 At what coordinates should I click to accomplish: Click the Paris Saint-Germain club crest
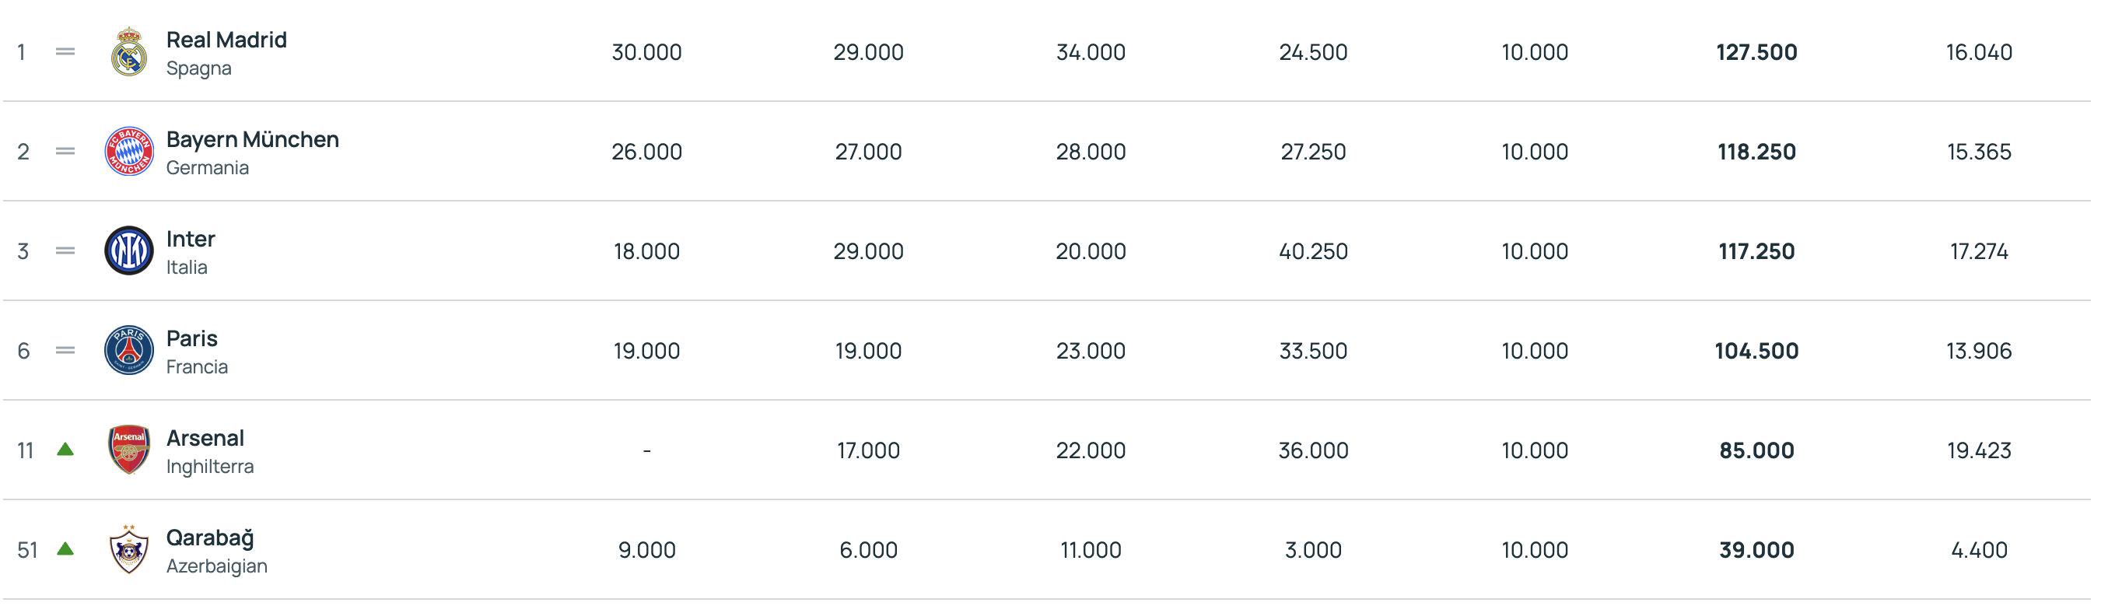coord(129,350)
